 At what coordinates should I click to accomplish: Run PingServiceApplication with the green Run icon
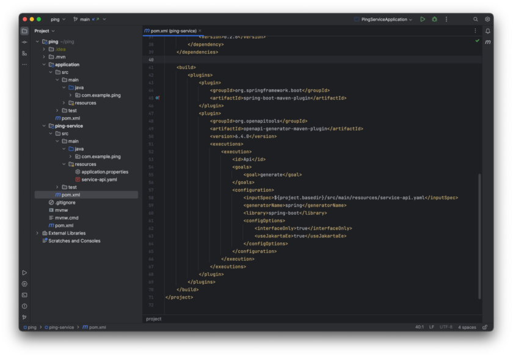pyautogui.click(x=423, y=19)
